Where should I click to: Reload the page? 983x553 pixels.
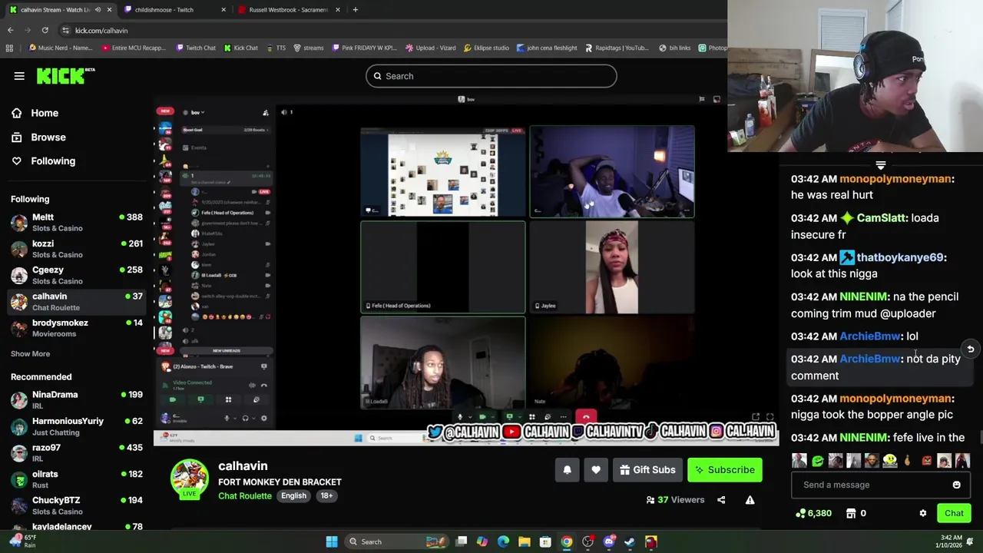[x=45, y=30]
